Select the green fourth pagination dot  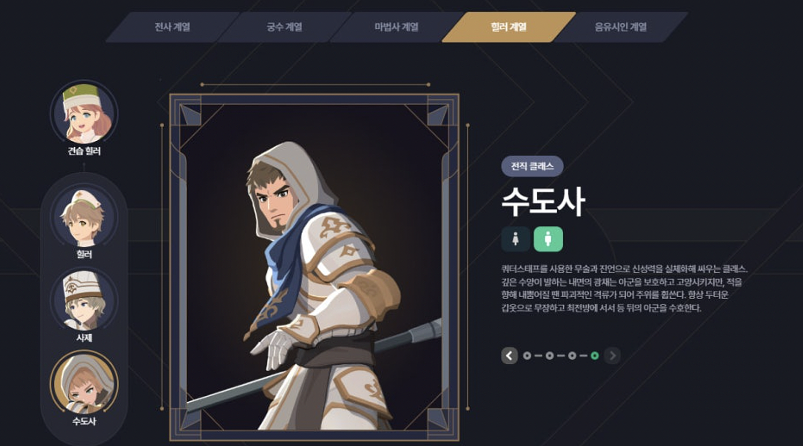(x=595, y=356)
